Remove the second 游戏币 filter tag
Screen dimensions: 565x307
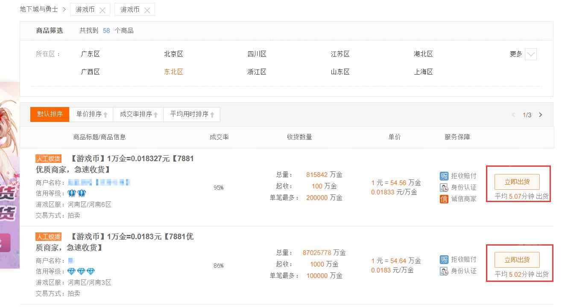[147, 10]
